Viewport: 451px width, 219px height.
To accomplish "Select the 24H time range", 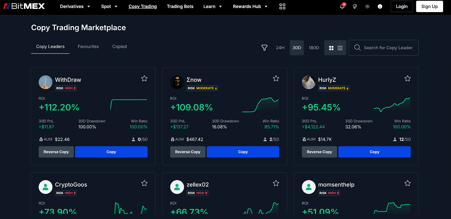I will pyautogui.click(x=280, y=48).
